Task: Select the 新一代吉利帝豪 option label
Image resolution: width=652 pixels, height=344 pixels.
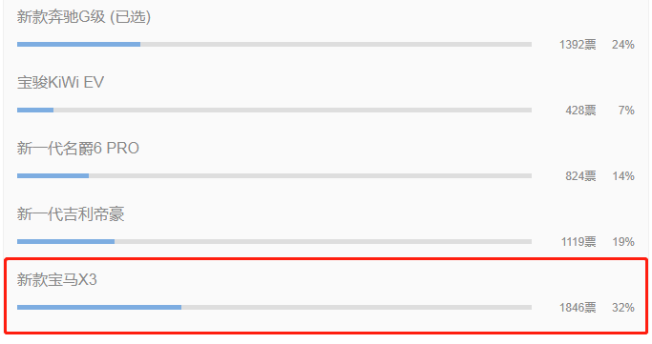Action: click(71, 214)
